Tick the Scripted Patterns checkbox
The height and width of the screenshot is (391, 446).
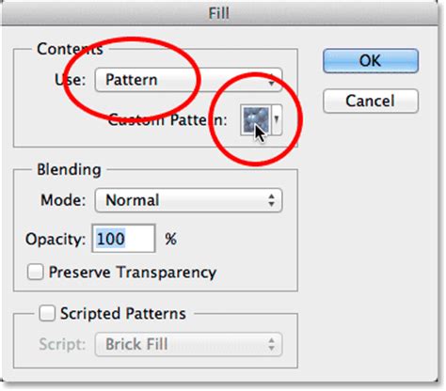coord(47,313)
